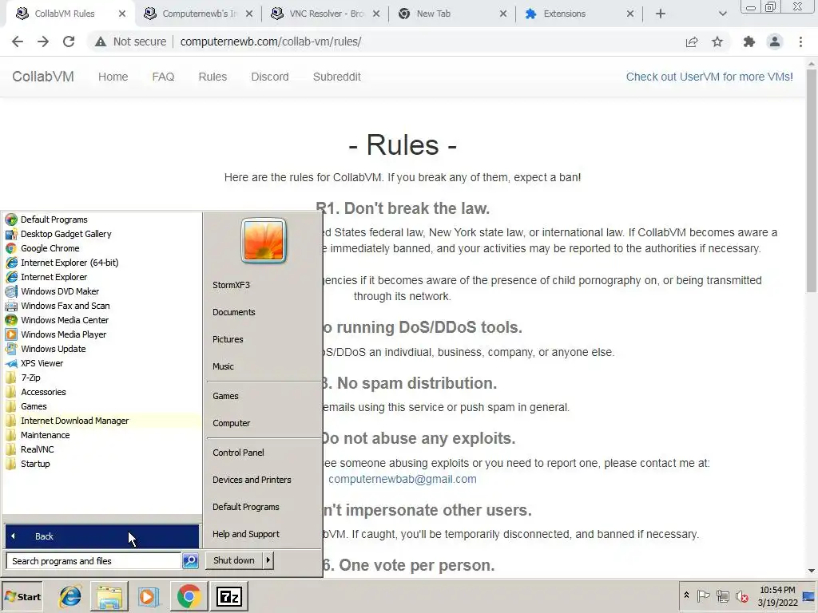
Task: Click the network tray icon
Action: [x=722, y=595]
